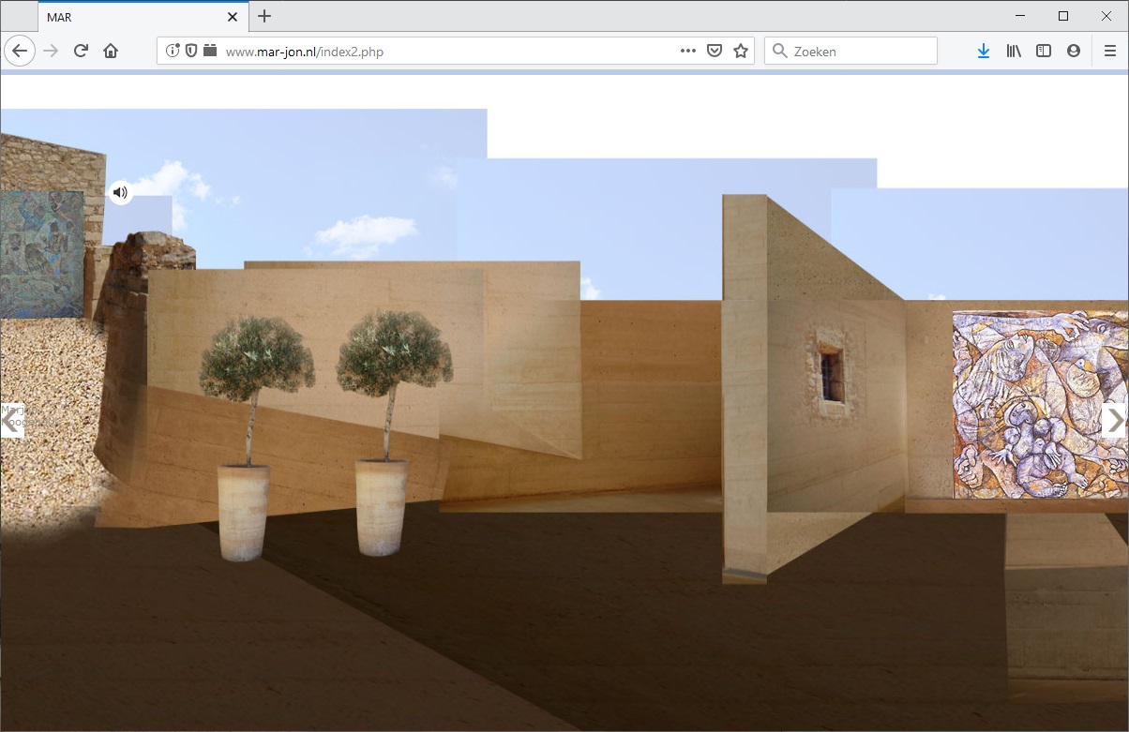Close the MAR tab

[233, 17]
